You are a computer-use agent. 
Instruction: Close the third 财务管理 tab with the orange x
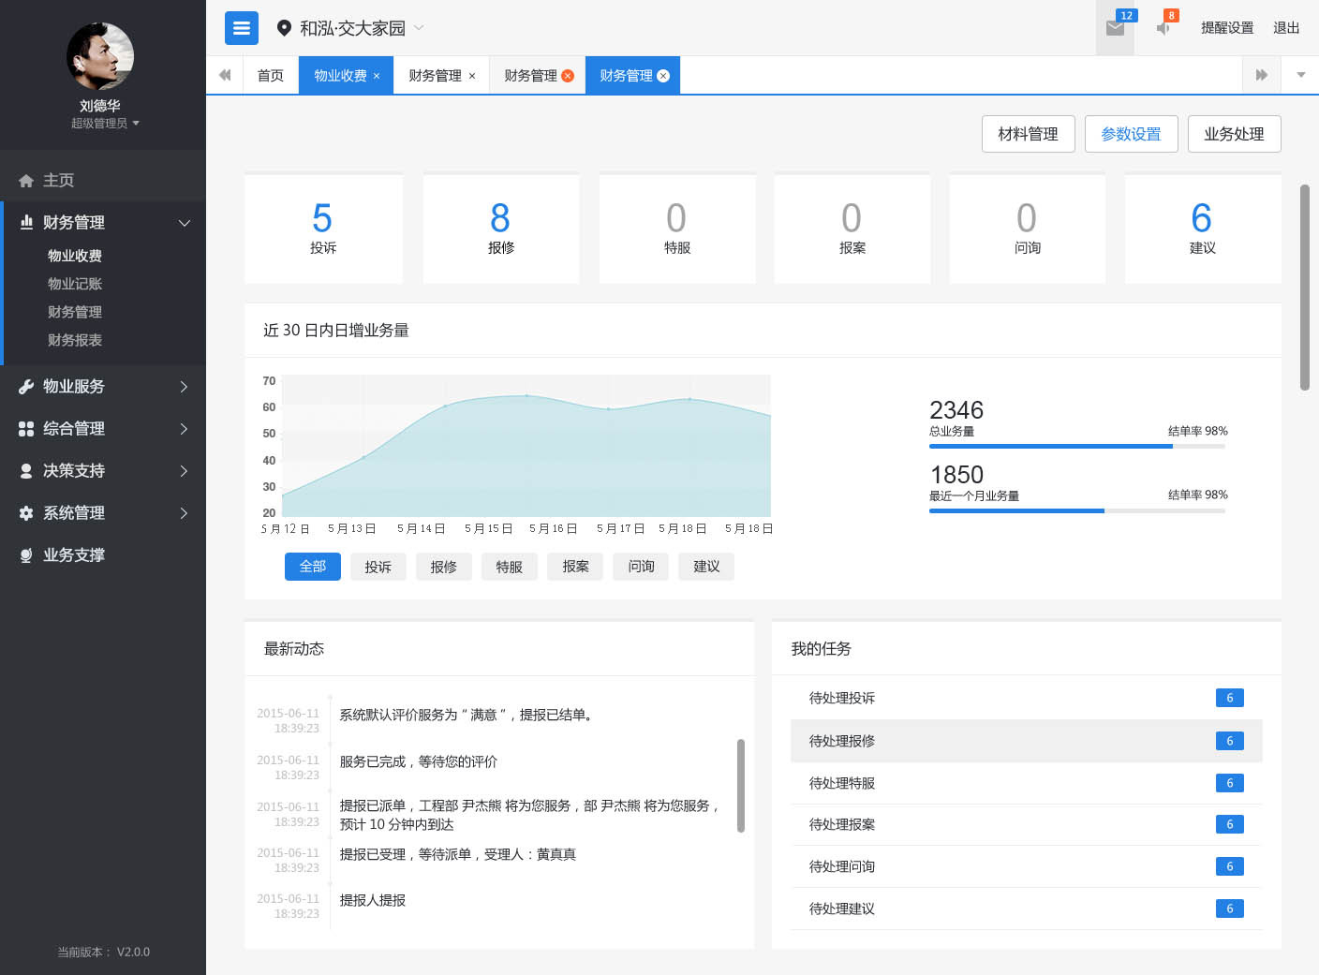tap(568, 76)
